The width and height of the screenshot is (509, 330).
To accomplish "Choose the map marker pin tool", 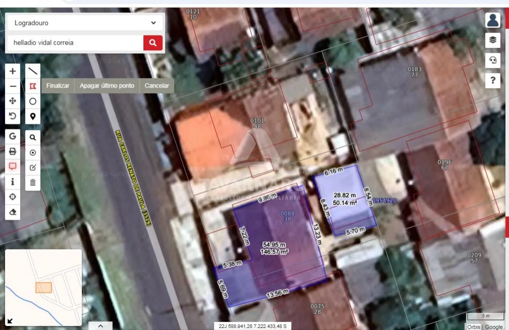I will coord(33,117).
